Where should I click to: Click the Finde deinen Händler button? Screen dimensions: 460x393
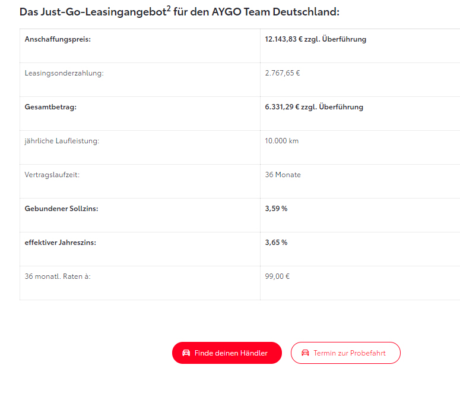click(227, 353)
